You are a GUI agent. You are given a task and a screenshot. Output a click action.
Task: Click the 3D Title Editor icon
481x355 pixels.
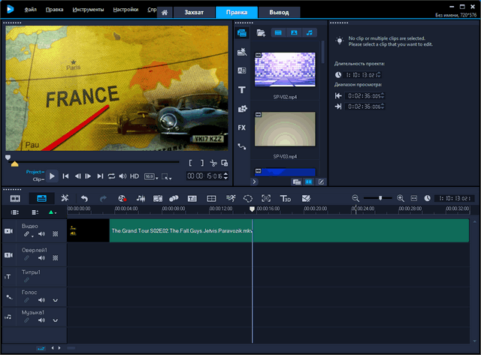(x=286, y=198)
